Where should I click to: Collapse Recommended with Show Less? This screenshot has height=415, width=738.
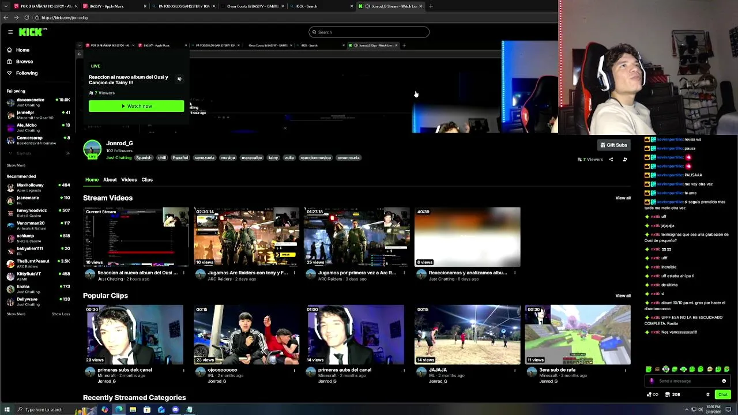(x=61, y=314)
